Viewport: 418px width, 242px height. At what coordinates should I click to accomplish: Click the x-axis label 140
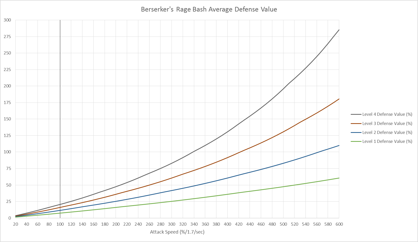[82, 224]
